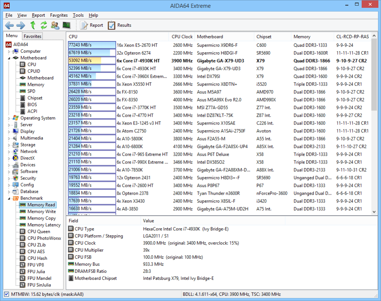
Task: Open the Tools menu
Action: coord(78,15)
